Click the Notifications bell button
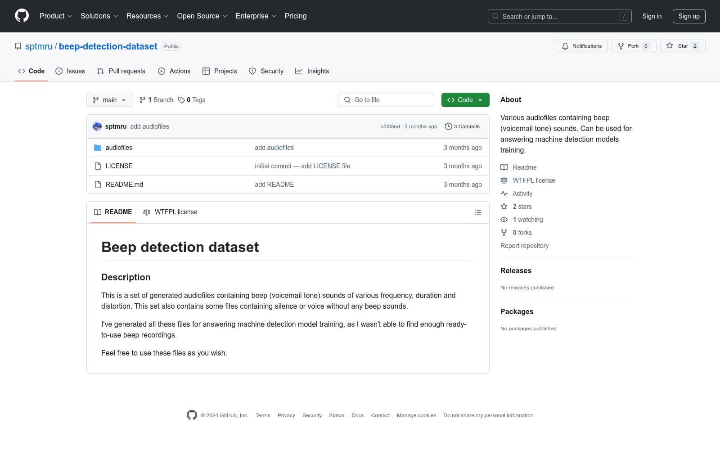 pos(582,46)
